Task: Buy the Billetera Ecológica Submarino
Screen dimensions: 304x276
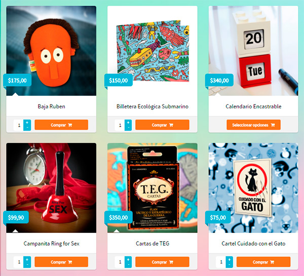Action: click(x=162, y=125)
